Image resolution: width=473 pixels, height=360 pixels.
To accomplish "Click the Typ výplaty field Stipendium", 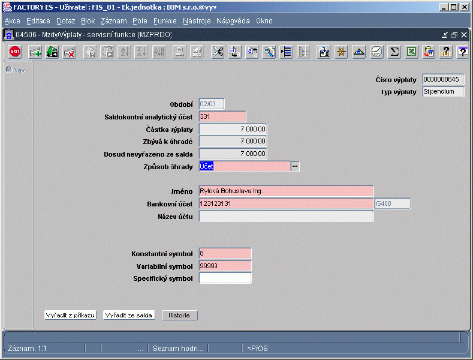I will click(x=443, y=92).
